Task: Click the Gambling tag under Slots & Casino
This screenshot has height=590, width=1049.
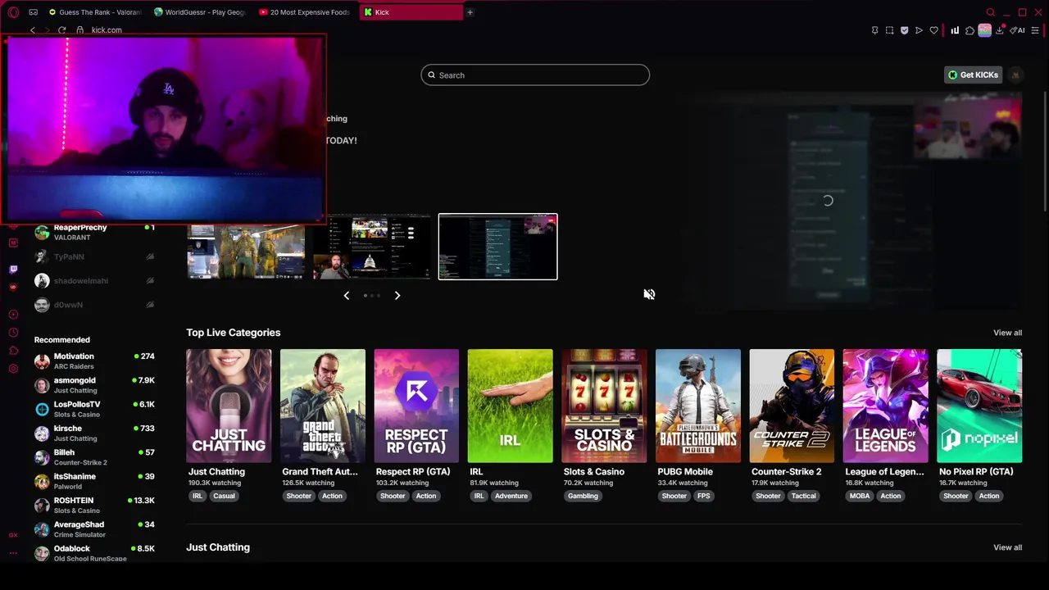Action: (x=583, y=496)
